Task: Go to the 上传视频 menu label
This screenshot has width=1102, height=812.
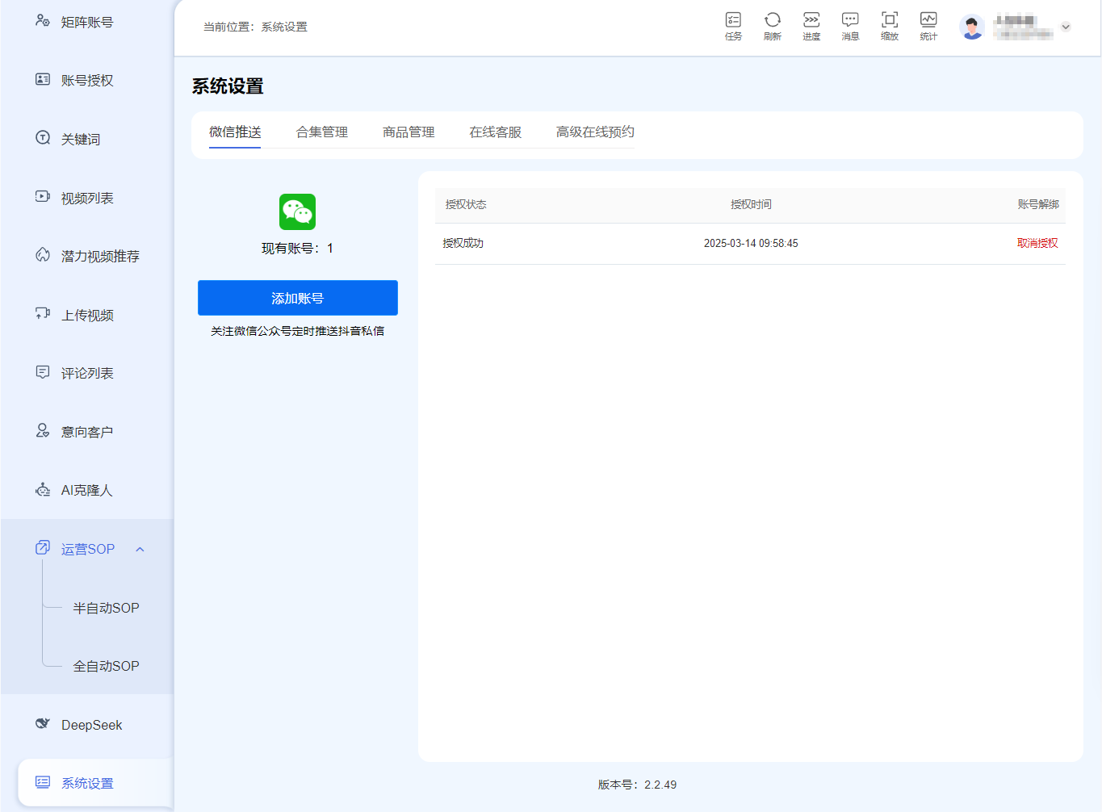Action: click(87, 315)
